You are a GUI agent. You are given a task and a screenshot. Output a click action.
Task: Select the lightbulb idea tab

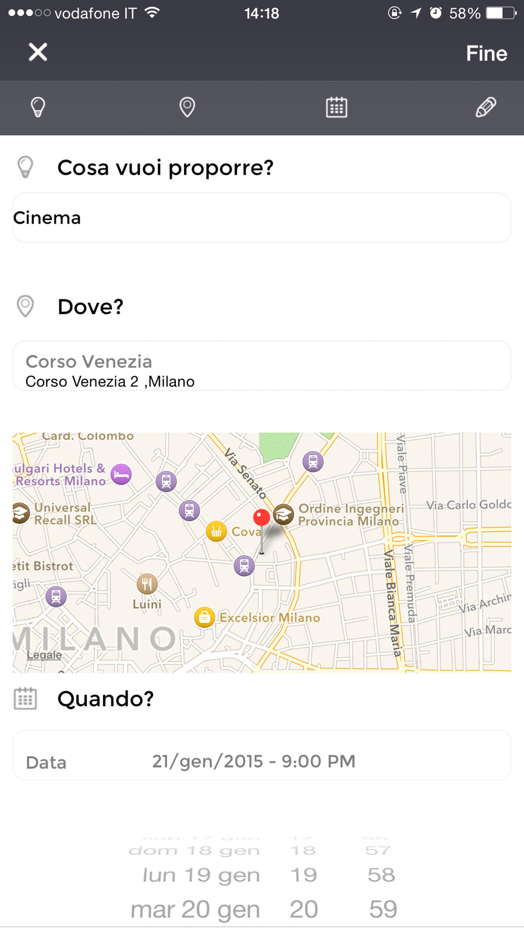tap(38, 107)
